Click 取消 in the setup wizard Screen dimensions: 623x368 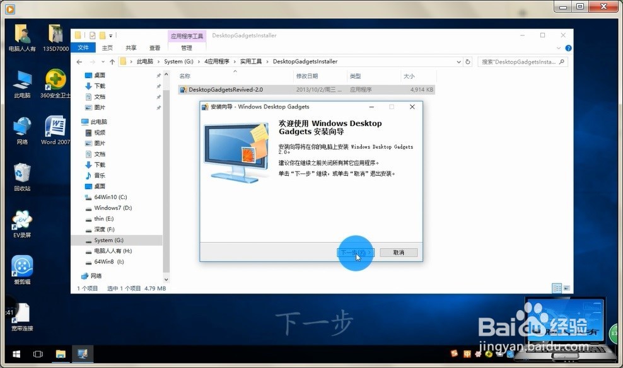pyautogui.click(x=399, y=253)
